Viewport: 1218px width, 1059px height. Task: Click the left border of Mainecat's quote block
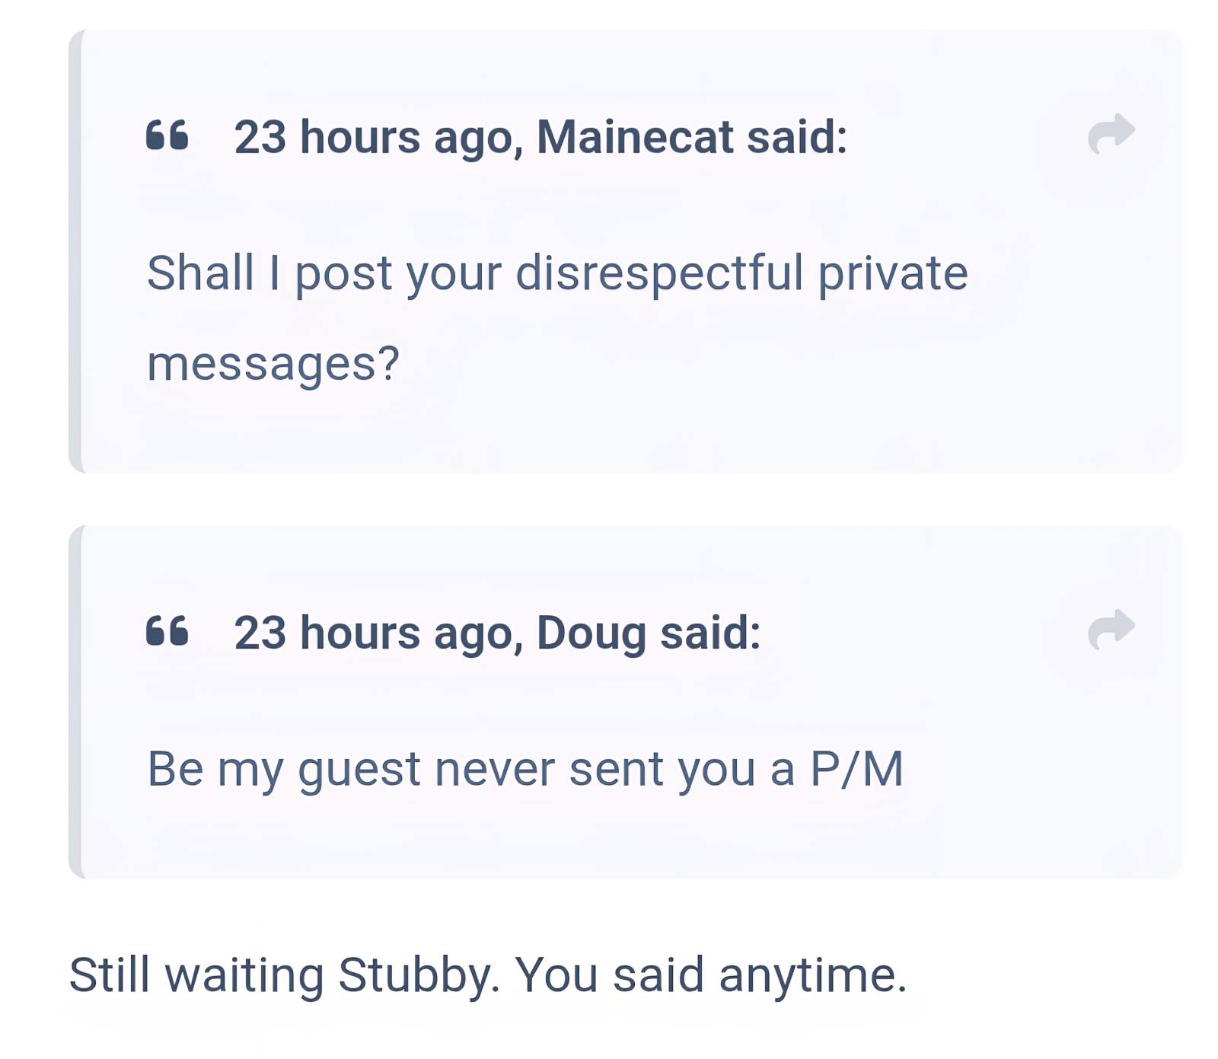point(75,251)
